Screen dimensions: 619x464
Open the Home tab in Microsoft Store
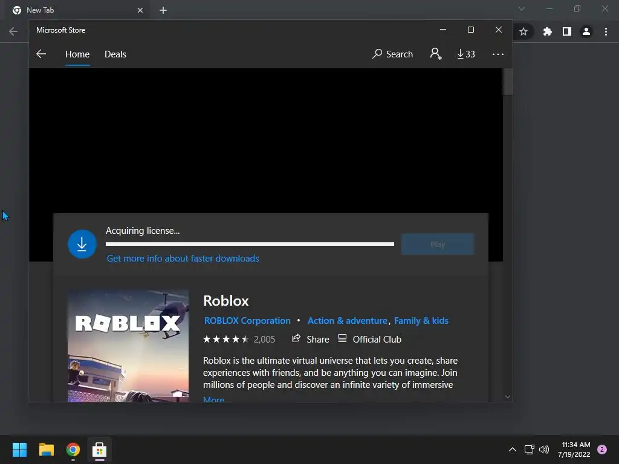click(77, 54)
